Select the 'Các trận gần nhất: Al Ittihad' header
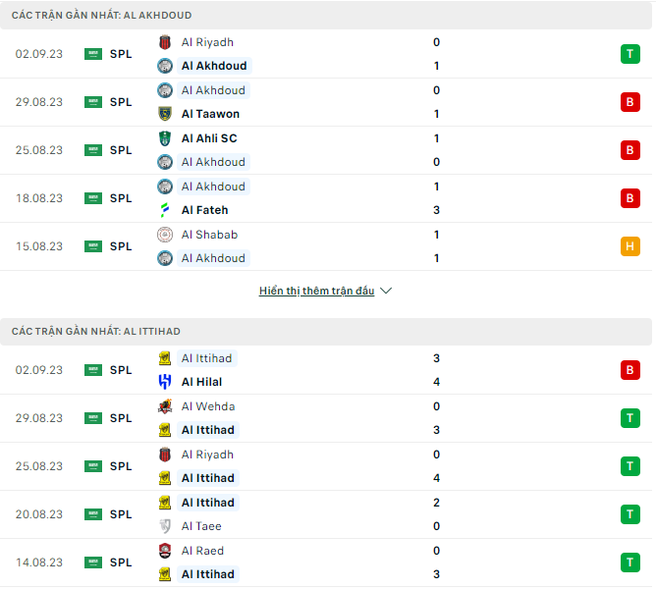Viewport: 656px width, 589px height. 326,332
